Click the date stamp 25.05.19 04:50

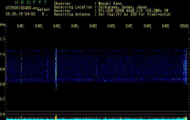point(21,14)
